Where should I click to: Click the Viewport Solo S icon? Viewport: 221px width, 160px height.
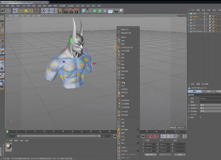click(x=2, y=69)
